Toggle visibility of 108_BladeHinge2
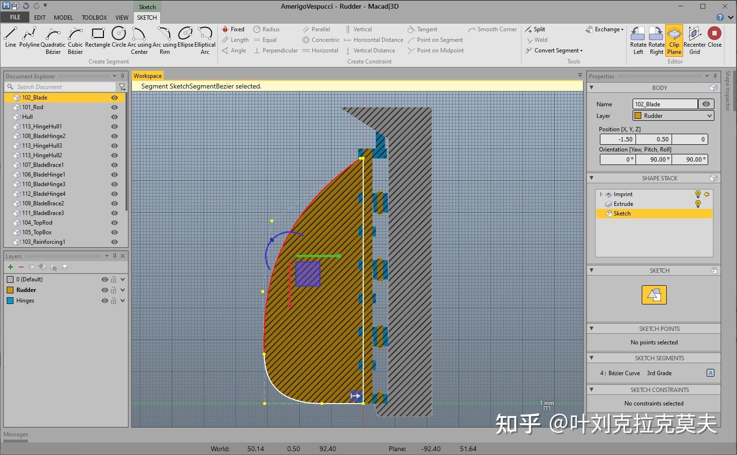 [x=114, y=136]
